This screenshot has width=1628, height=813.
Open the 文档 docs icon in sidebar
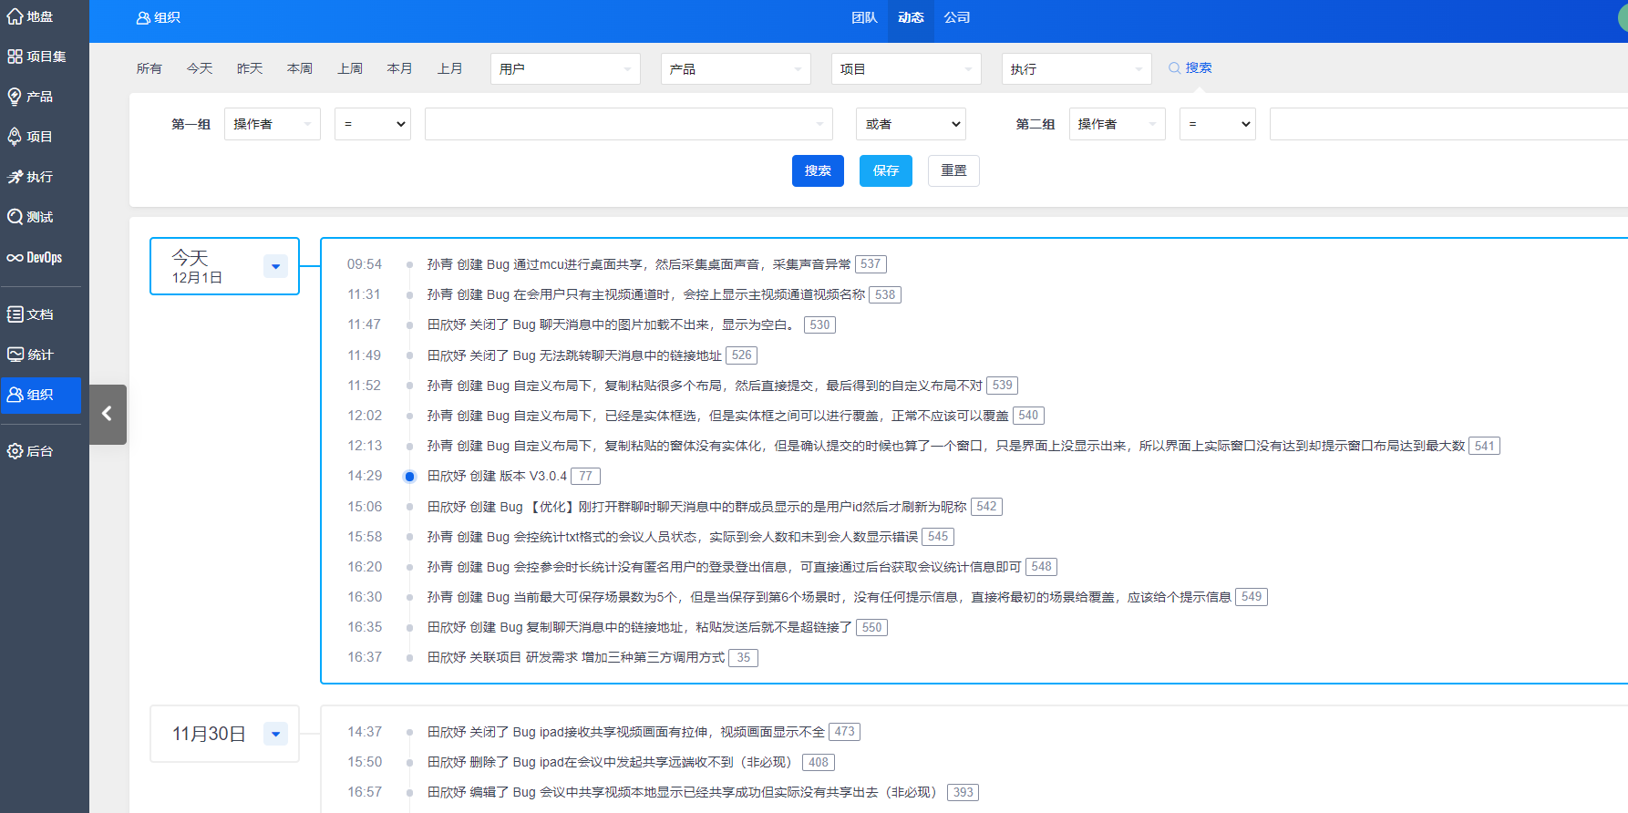[15, 314]
